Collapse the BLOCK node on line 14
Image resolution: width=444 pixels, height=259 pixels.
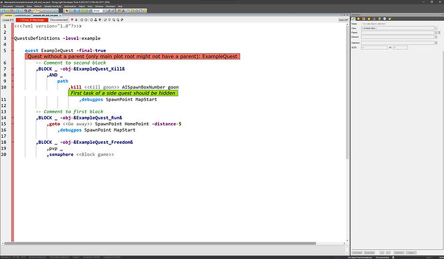[x=13, y=118]
